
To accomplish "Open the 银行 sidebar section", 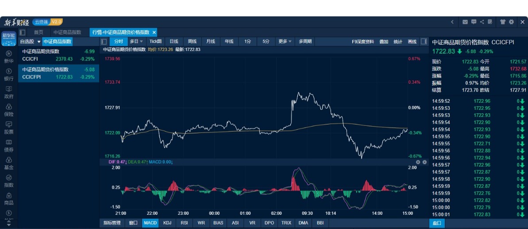I will point(9,75).
